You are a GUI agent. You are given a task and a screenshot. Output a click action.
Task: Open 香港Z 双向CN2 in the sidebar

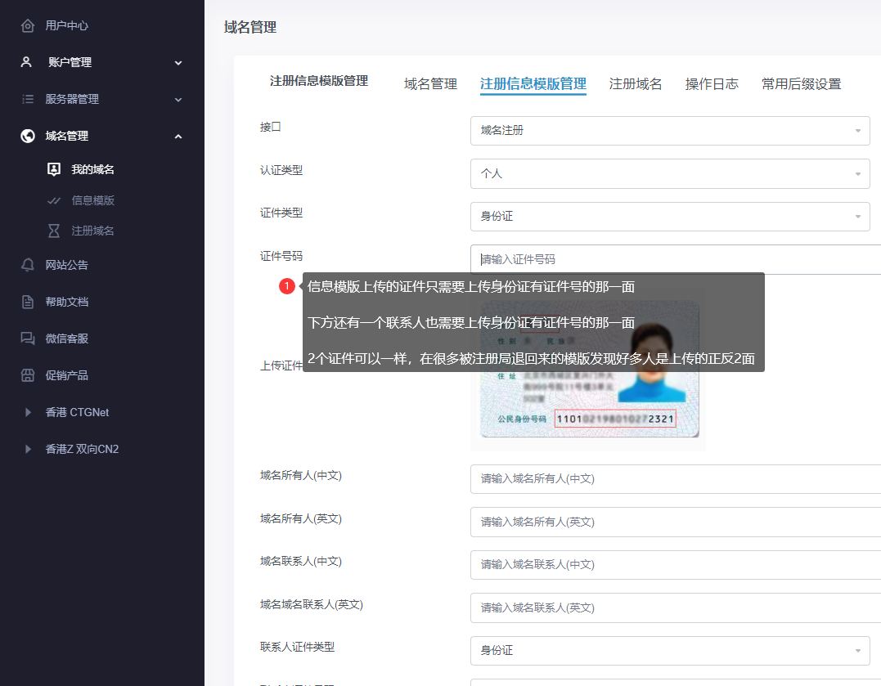tap(82, 449)
